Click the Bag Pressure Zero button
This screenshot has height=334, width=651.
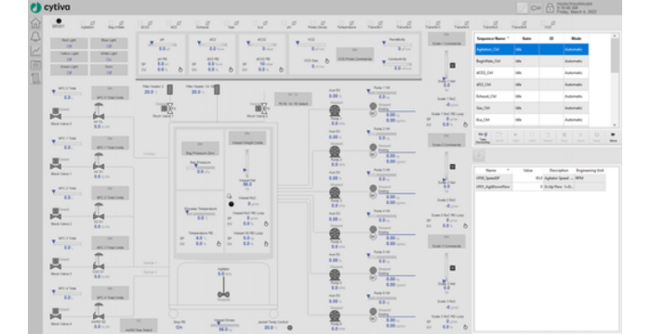click(200, 148)
